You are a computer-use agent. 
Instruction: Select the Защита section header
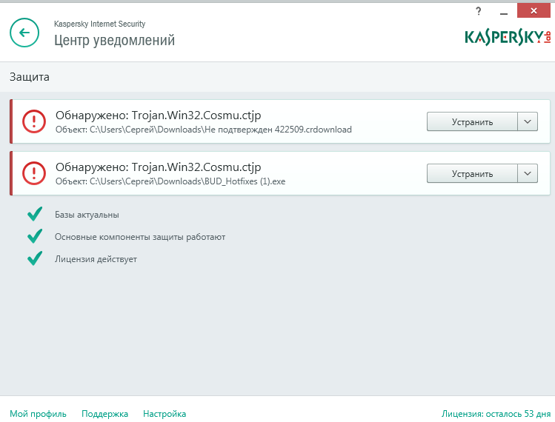coord(30,77)
